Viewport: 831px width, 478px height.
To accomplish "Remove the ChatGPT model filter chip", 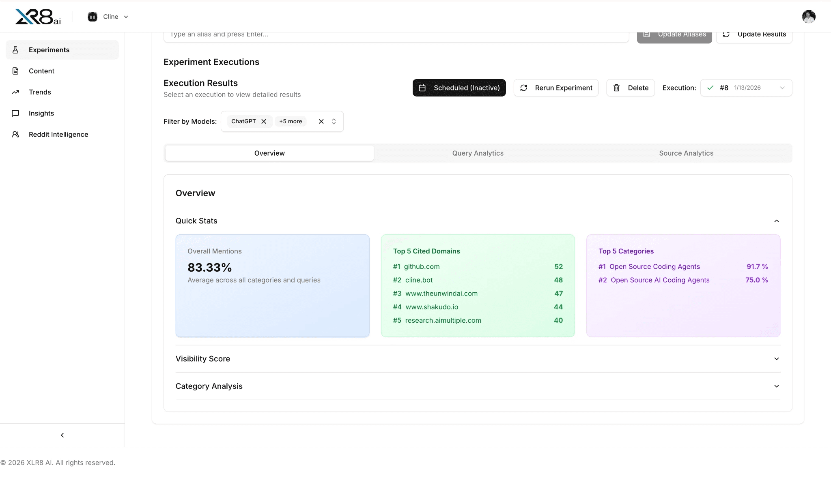I will [264, 121].
